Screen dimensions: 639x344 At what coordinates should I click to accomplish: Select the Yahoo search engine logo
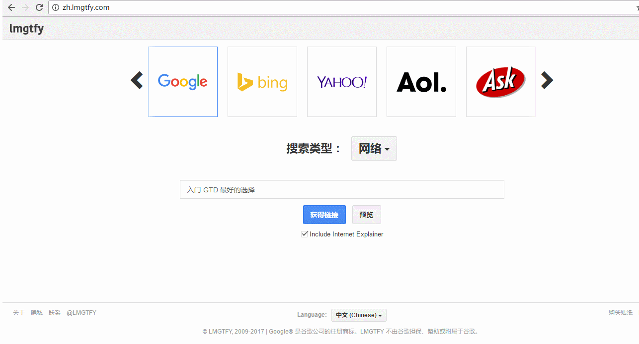point(342,82)
